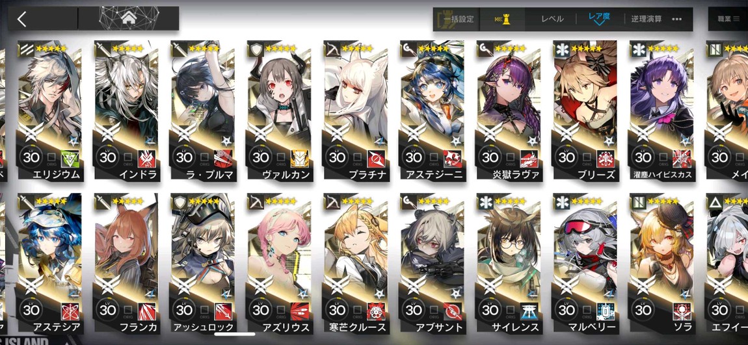Select the インドラ operator card

[x=126, y=110]
